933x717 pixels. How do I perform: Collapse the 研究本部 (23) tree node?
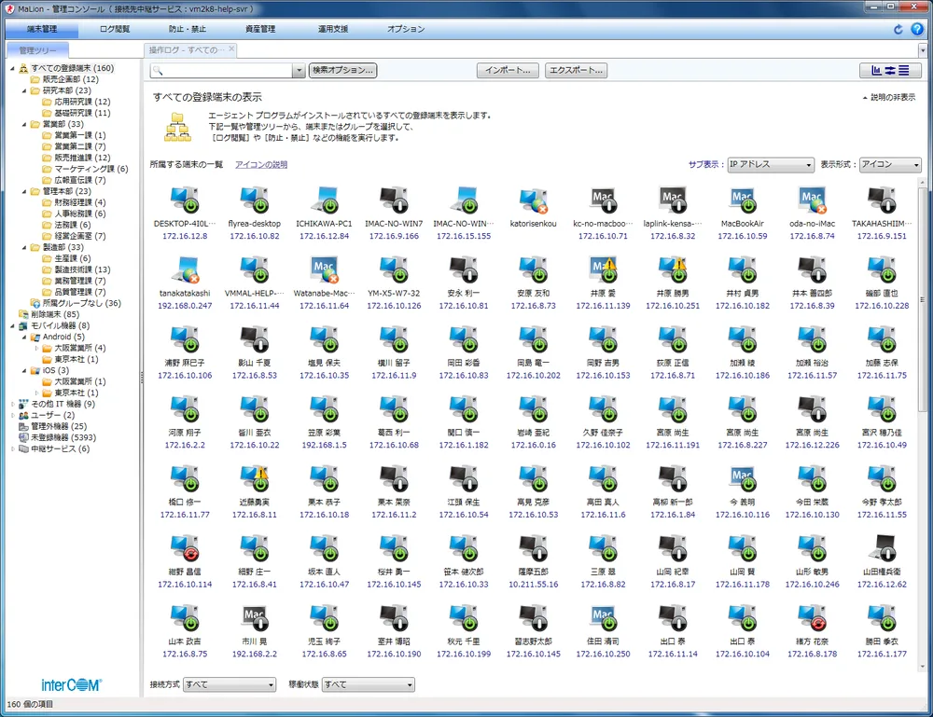pyautogui.click(x=24, y=91)
